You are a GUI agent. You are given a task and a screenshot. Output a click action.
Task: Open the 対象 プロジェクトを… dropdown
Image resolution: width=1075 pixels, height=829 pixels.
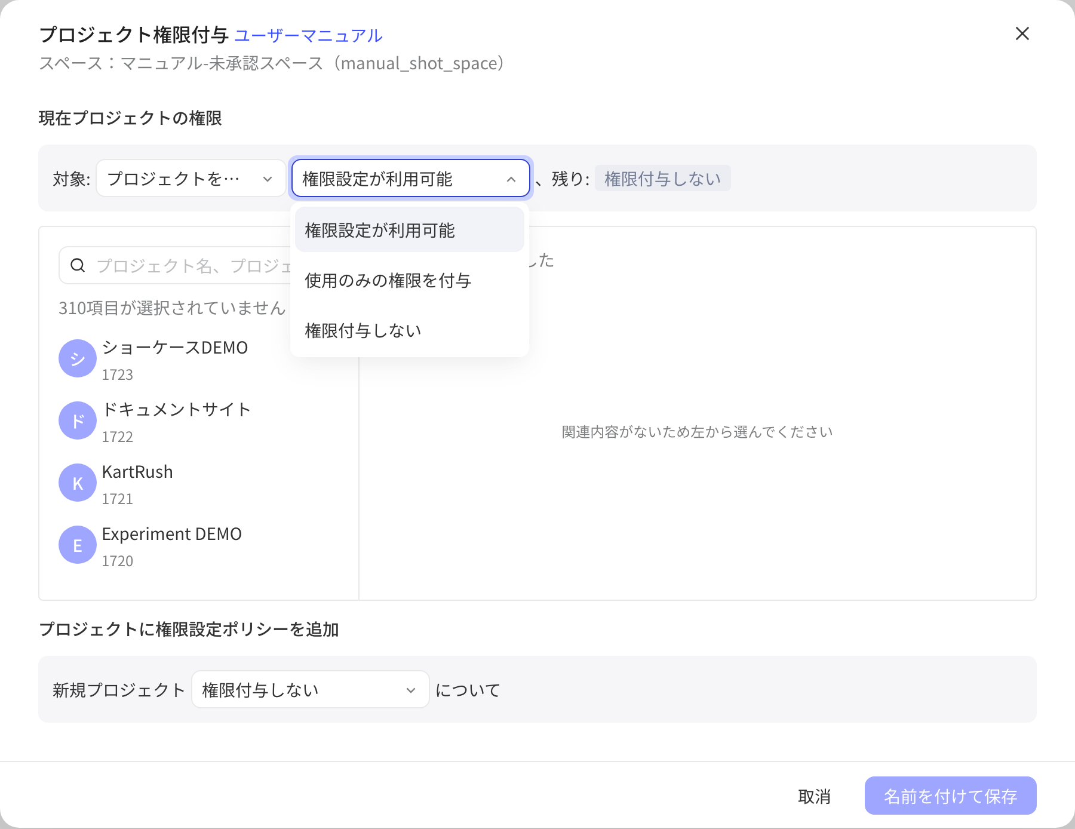pos(191,178)
